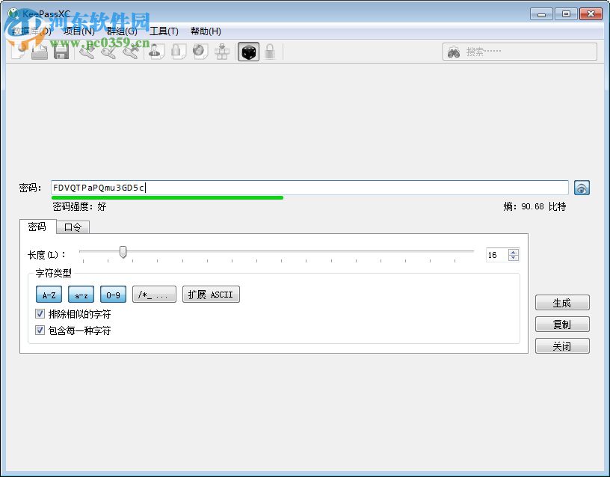Click the 复制 copy button
The width and height of the screenshot is (610, 477).
[562, 324]
